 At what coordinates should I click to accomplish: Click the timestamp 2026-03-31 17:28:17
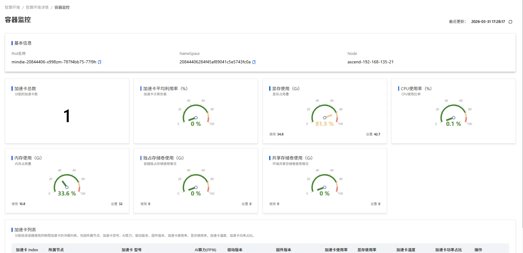(488, 22)
